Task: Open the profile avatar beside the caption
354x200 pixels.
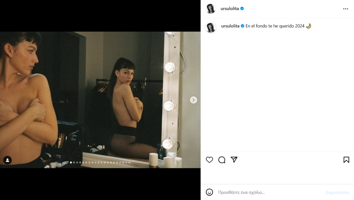Action: coord(211,28)
